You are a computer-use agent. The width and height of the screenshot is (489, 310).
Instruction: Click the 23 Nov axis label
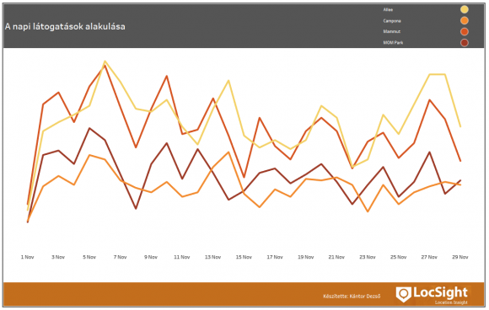pos(368,257)
